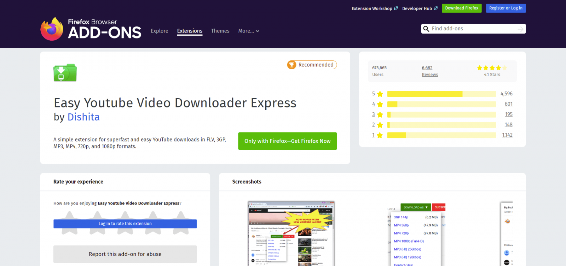Open the 3-star rating number link
The width and height of the screenshot is (566, 266).
(374, 114)
